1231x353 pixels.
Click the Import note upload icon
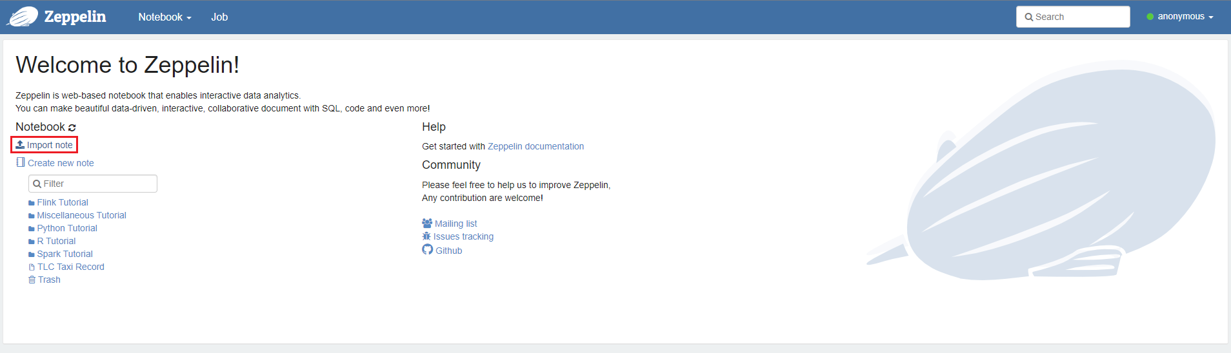click(x=20, y=145)
